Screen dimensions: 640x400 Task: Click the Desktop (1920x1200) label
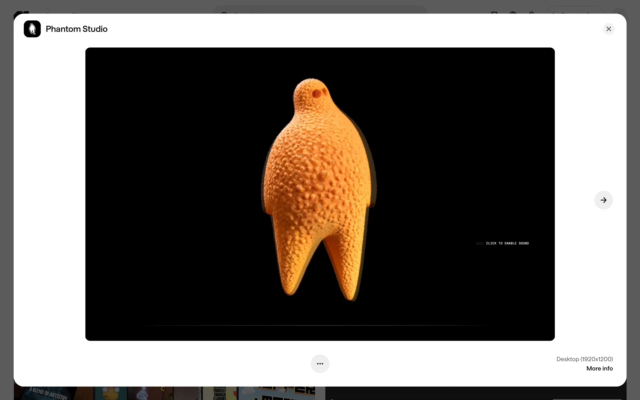[x=584, y=359]
